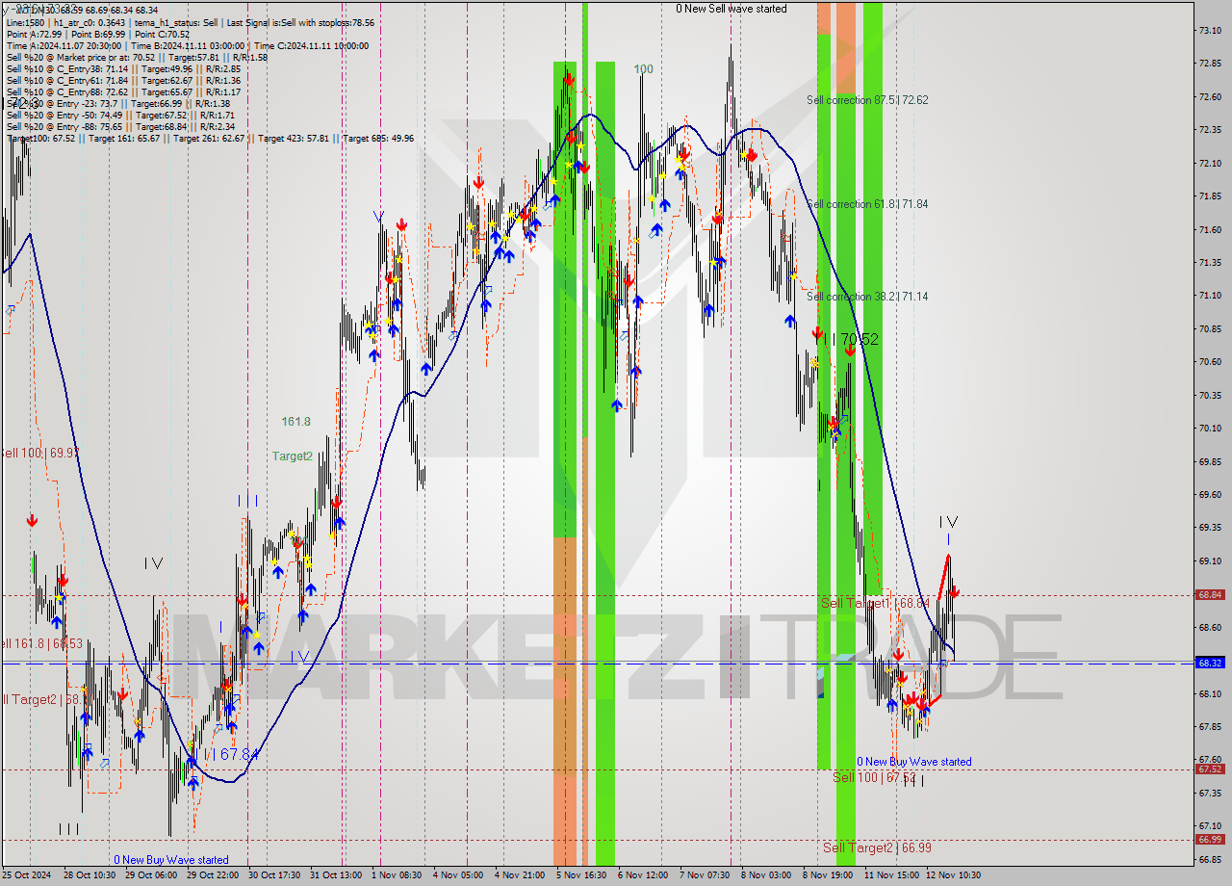Click '12 Nov 10:30' on time axis

tap(953, 875)
